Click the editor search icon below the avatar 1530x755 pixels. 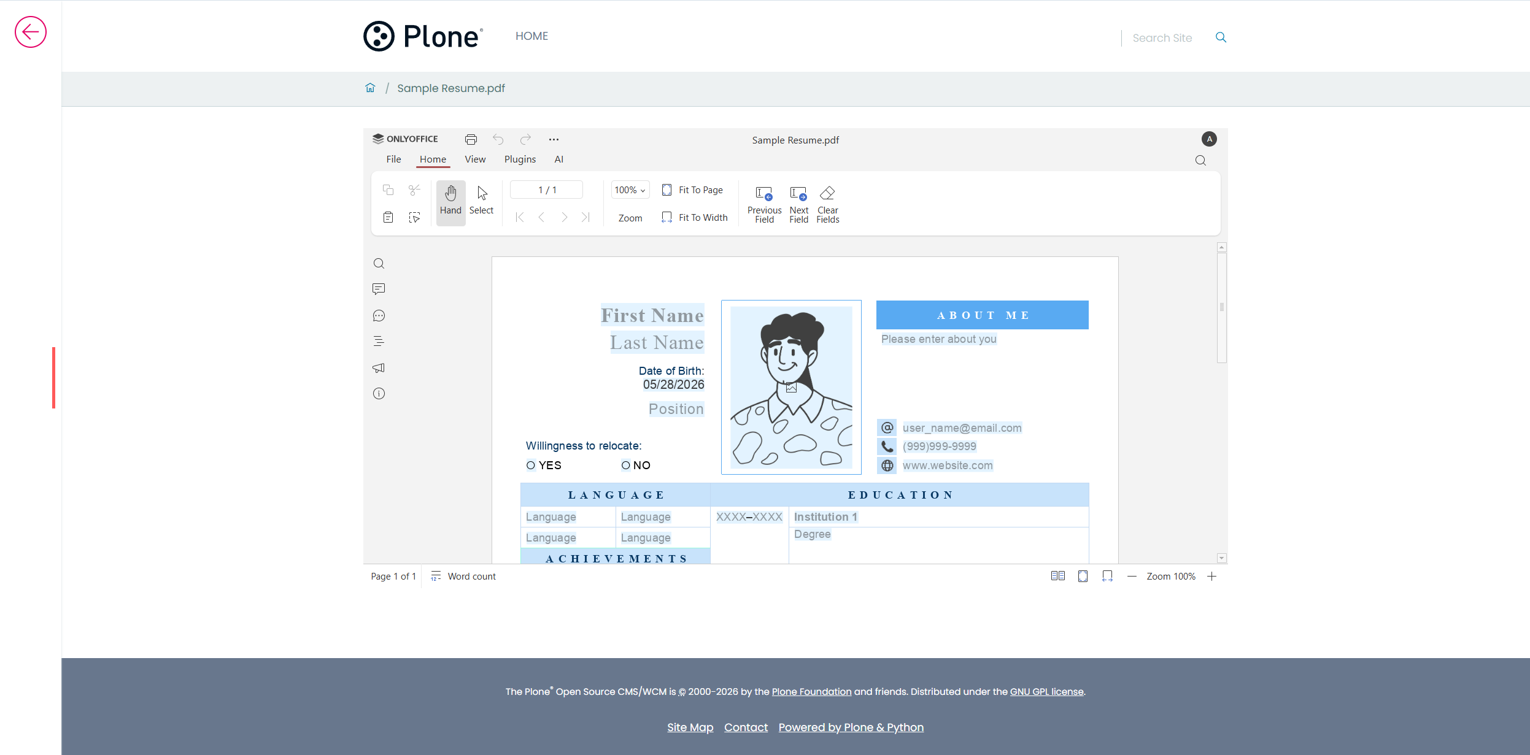tap(1200, 161)
